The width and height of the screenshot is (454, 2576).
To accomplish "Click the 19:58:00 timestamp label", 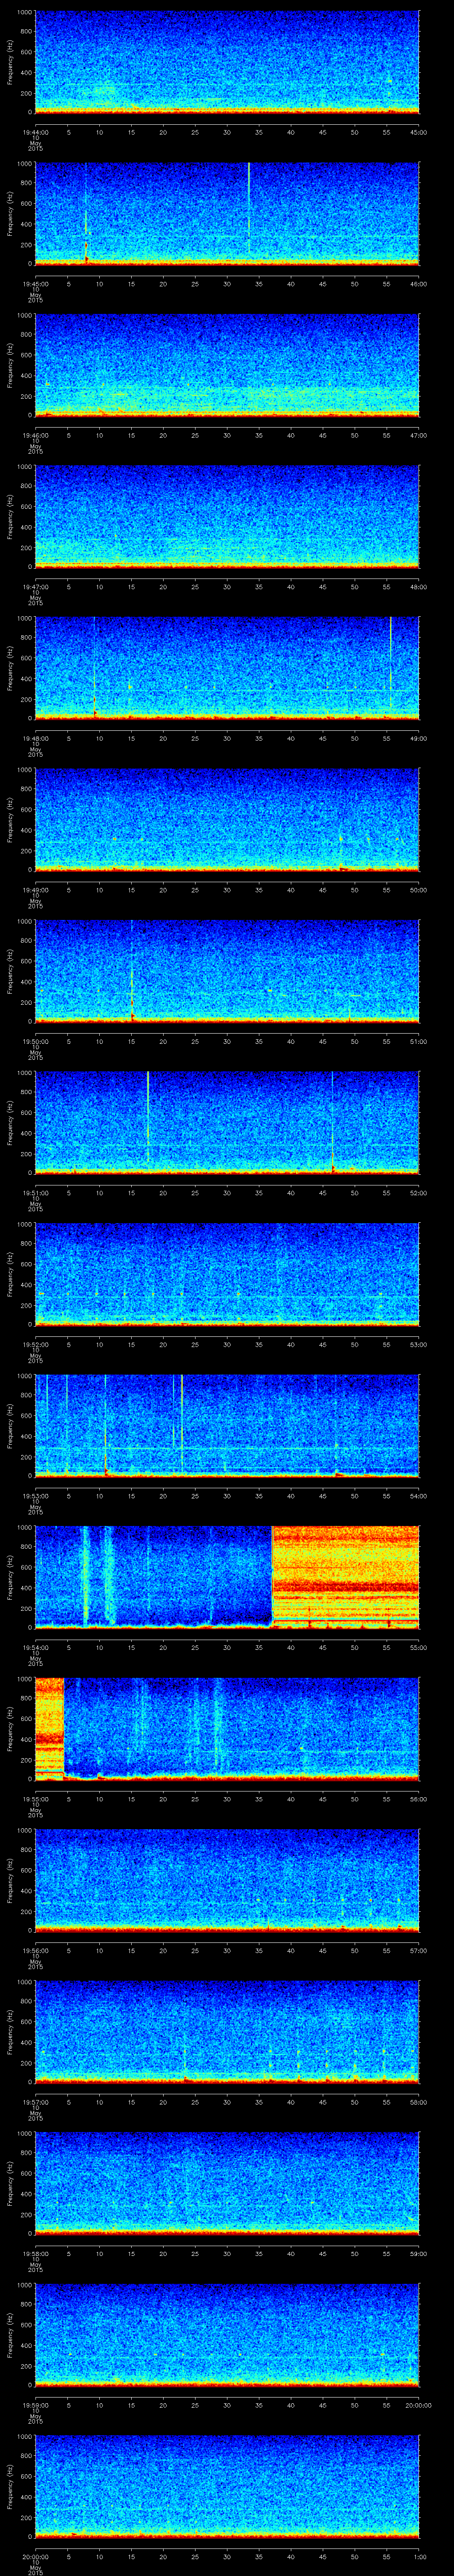I will [x=35, y=2254].
